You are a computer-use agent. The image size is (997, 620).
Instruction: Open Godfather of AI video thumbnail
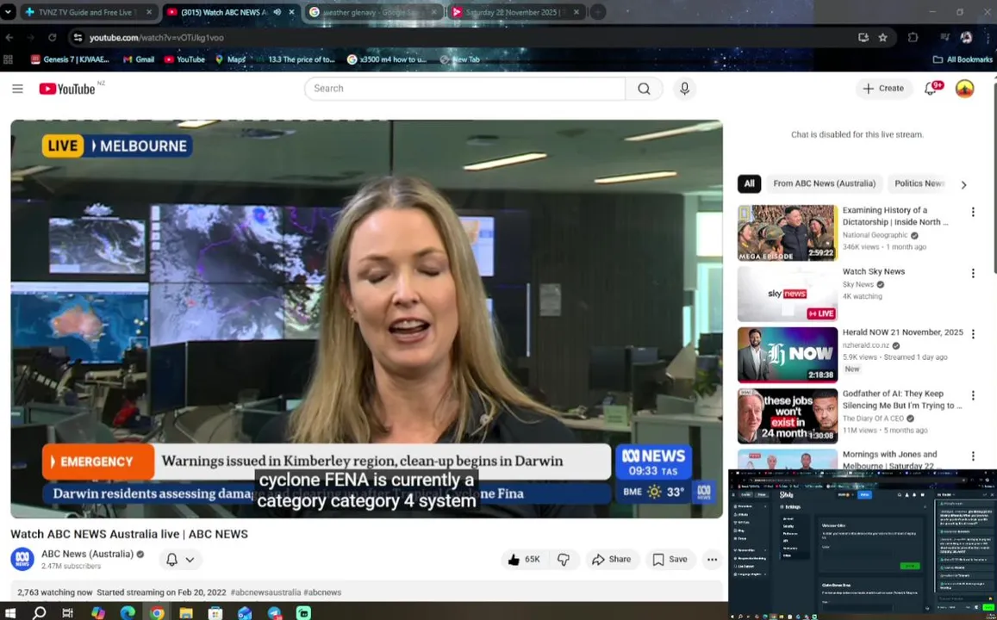coord(787,415)
